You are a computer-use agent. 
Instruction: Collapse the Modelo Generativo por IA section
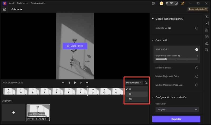click(153, 19)
